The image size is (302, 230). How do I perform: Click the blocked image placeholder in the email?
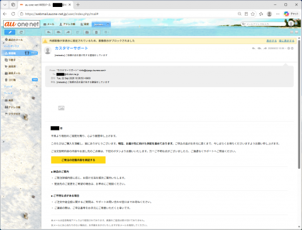point(61,108)
